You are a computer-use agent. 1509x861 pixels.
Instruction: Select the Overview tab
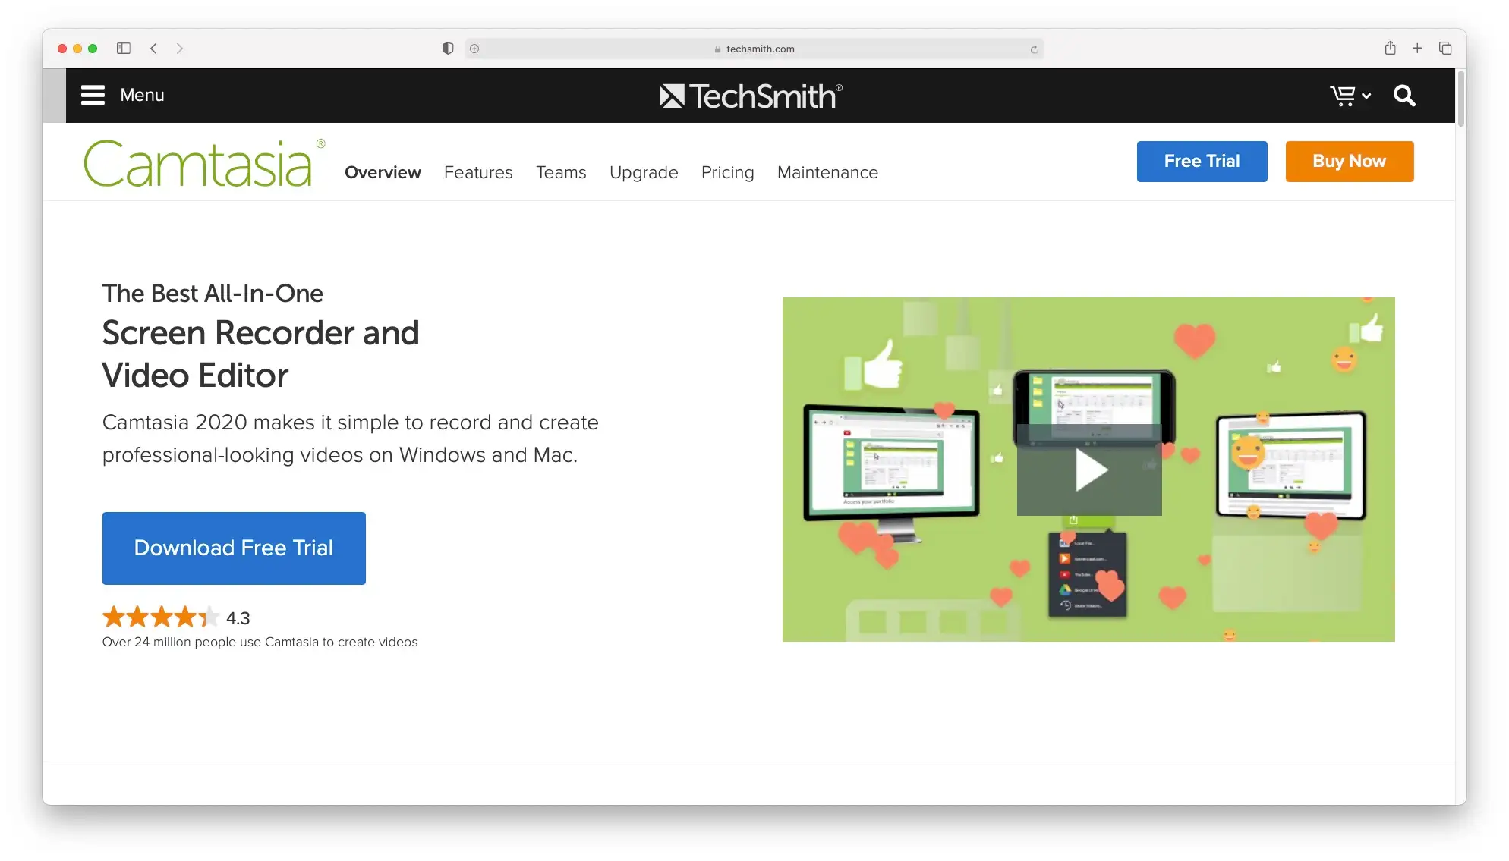pos(383,172)
